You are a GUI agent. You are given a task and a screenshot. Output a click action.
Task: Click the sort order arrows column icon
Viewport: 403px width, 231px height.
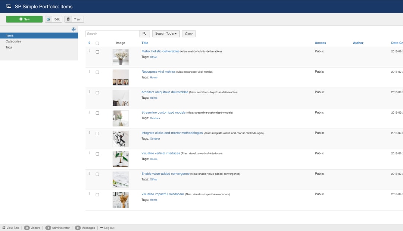coord(89,43)
